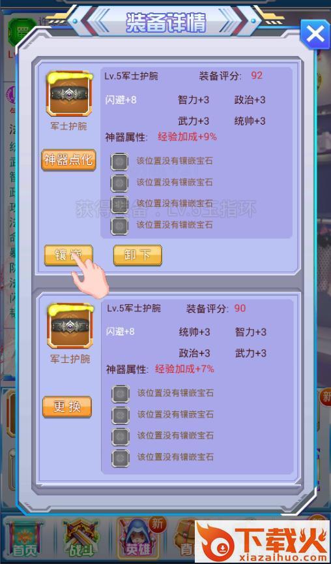
Task: Select second gem slot of equipped item
Action: click(x=119, y=183)
